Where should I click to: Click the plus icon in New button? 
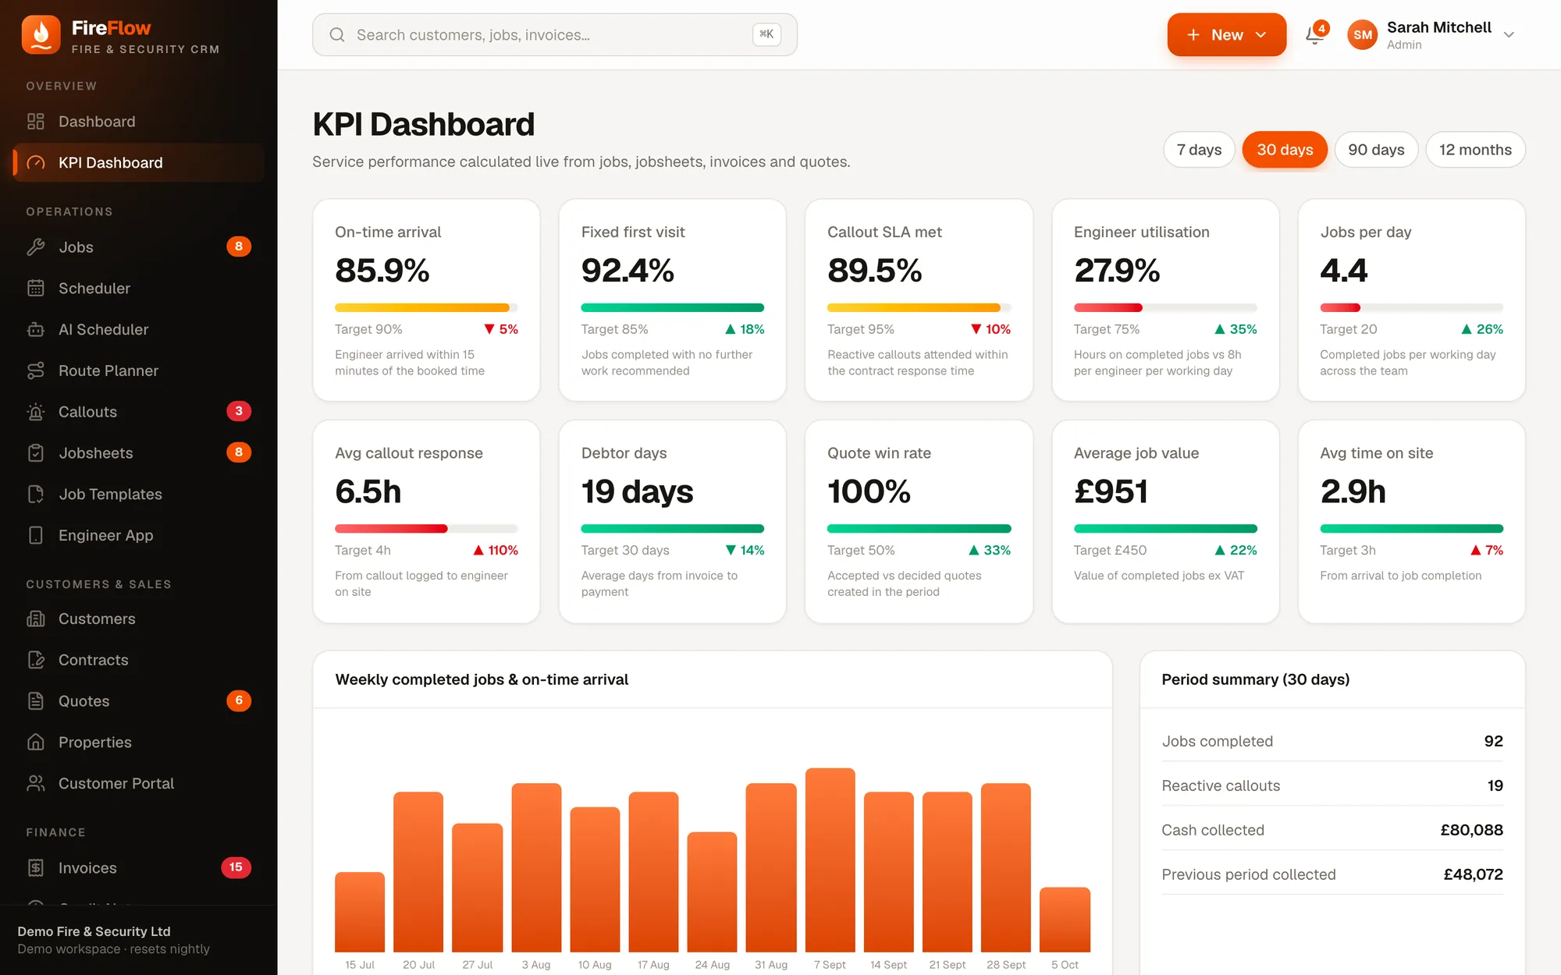(x=1193, y=35)
